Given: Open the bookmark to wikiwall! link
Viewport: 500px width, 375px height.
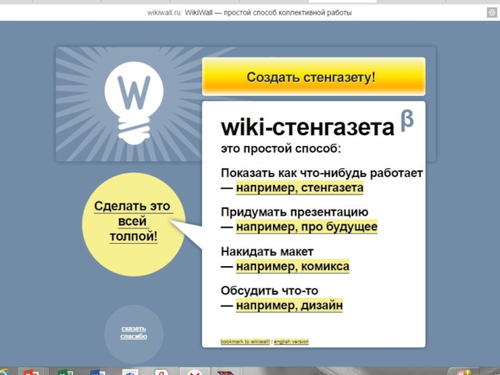Looking at the screenshot, I should click(245, 341).
